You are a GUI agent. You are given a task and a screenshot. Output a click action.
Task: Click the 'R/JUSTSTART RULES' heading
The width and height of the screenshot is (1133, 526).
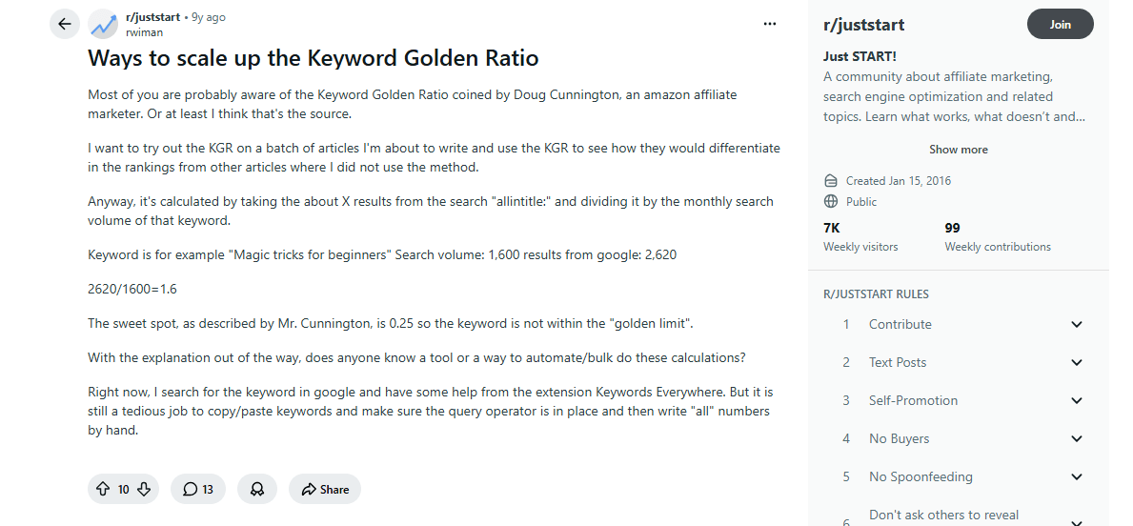point(876,294)
